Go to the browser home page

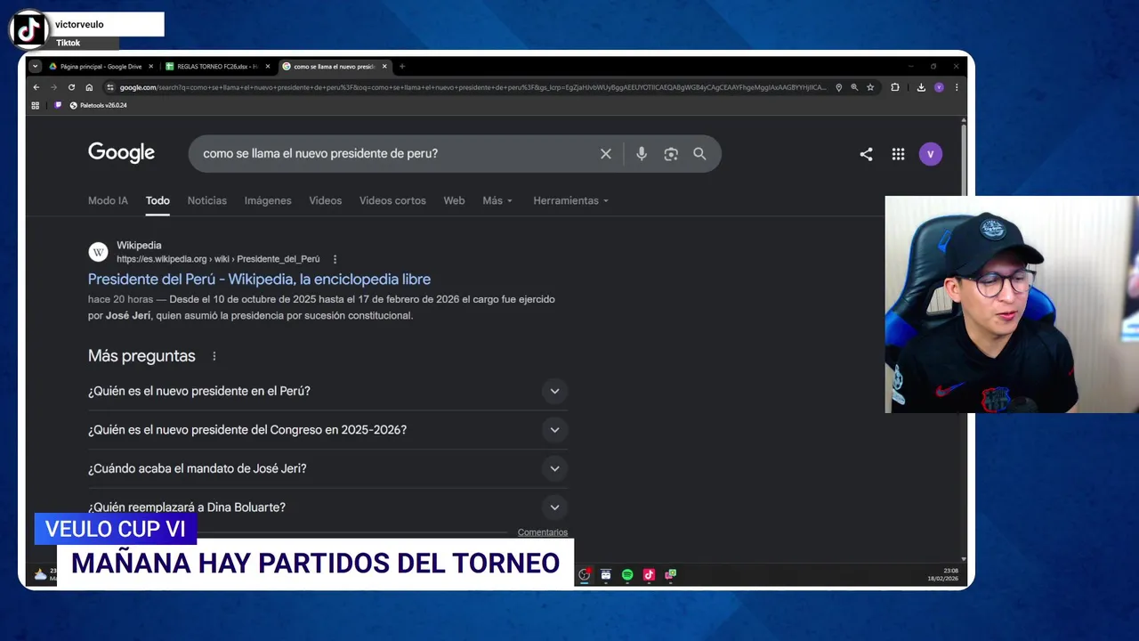(x=89, y=87)
